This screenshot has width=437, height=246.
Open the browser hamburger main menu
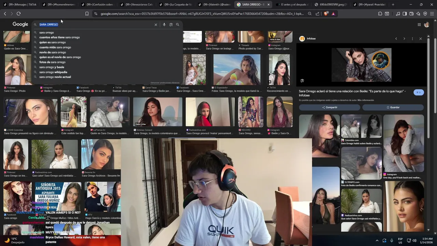(432, 14)
